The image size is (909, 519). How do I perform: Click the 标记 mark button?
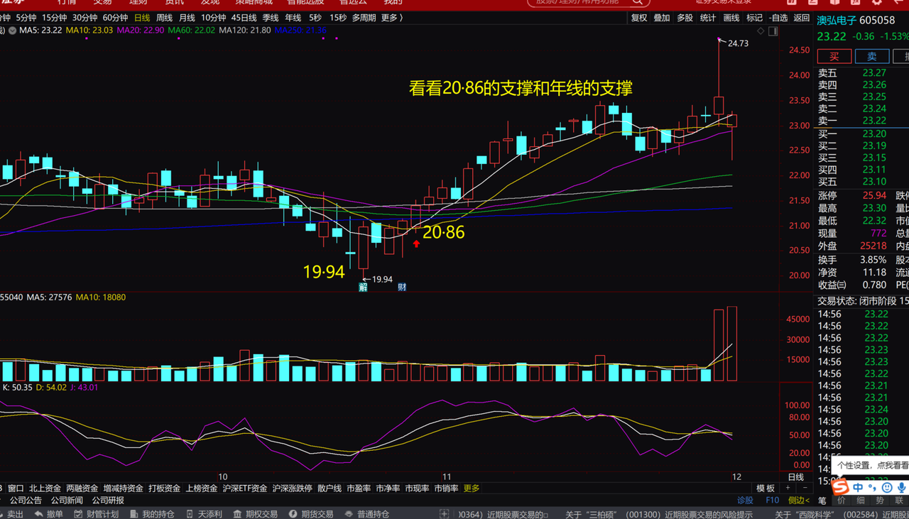tap(755, 18)
